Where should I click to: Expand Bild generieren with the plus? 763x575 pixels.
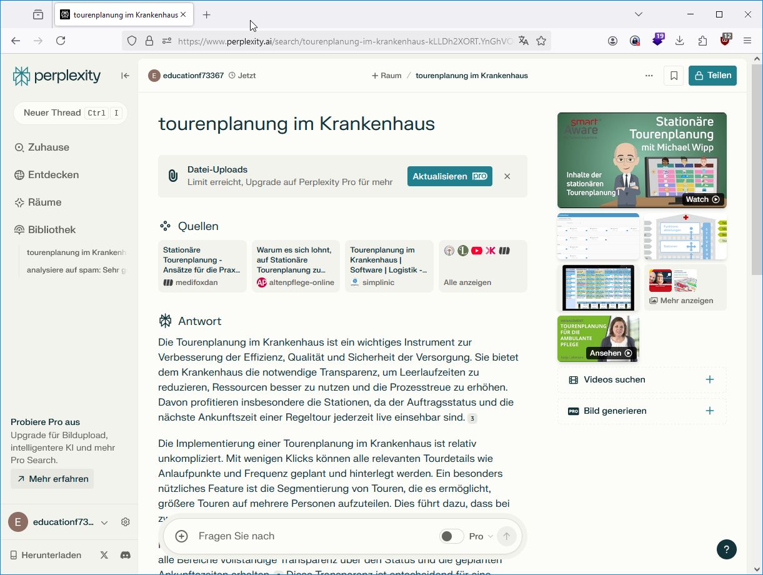[710, 411]
